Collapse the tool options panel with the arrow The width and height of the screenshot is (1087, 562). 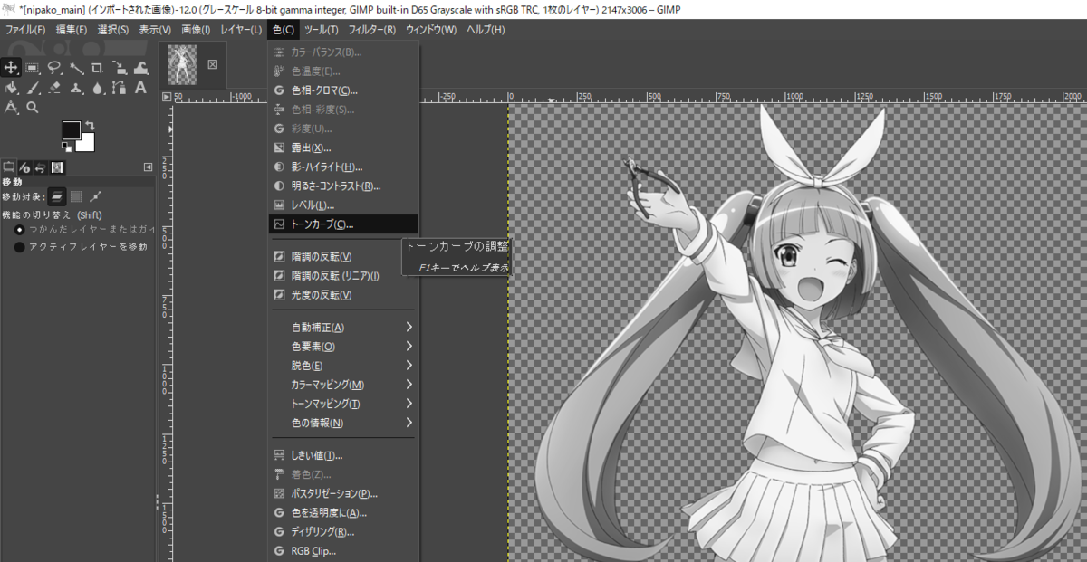pos(148,167)
